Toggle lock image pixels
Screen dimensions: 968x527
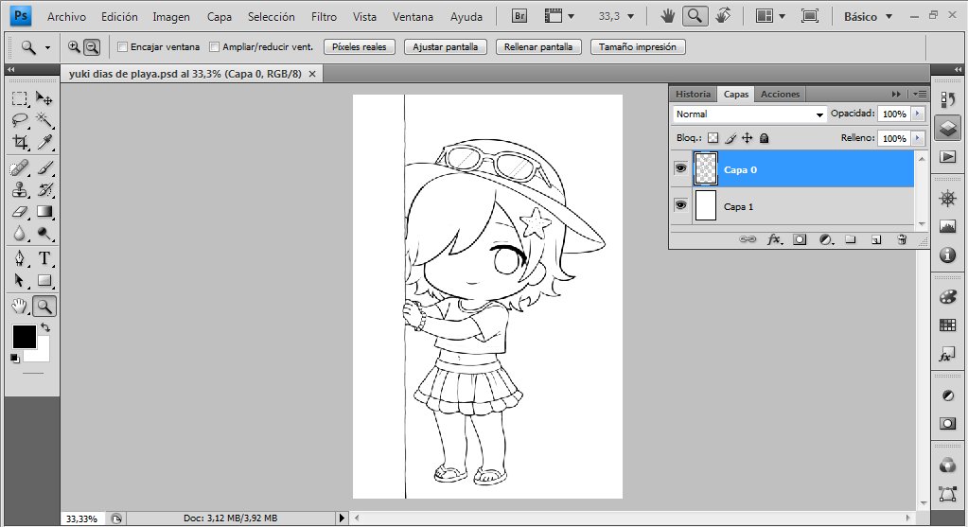(x=730, y=138)
